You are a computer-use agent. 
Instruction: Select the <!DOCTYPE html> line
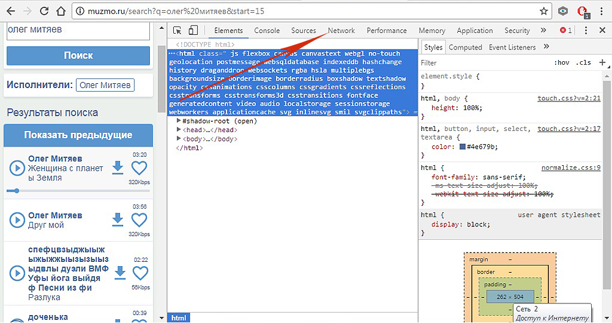click(205, 45)
